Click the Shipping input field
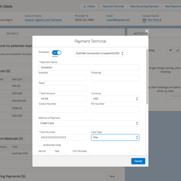The width and height of the screenshot is (181, 181). [115, 78]
